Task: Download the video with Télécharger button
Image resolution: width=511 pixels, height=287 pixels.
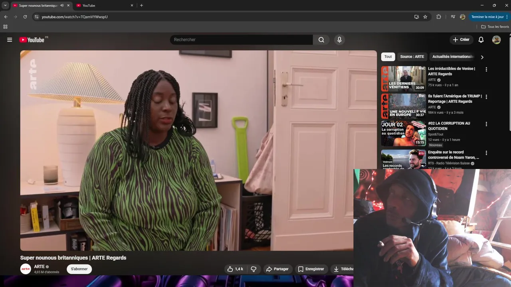Action: click(x=343, y=269)
